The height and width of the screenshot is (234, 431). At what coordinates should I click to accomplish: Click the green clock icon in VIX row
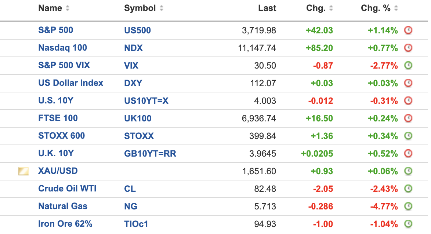(408, 66)
